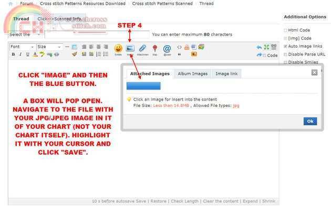Toggle underline formatting
The height and width of the screenshot is (208, 331).
(x=28, y=54)
